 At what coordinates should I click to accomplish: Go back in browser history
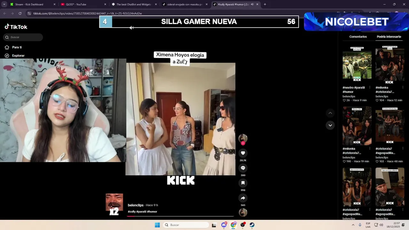point(4,13)
